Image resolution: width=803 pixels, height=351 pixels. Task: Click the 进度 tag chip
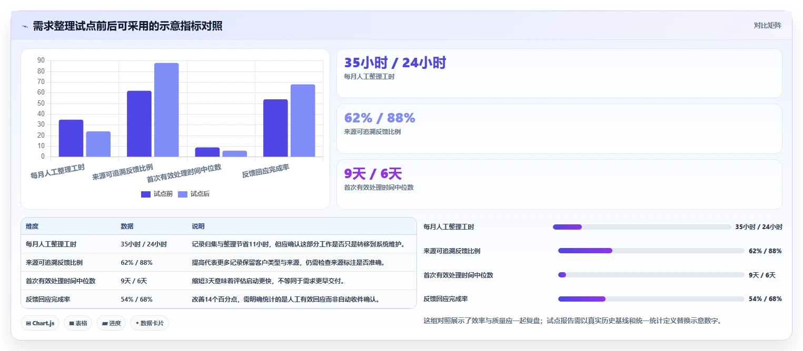(111, 323)
